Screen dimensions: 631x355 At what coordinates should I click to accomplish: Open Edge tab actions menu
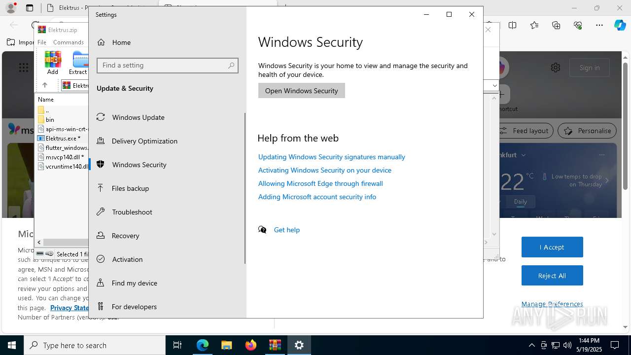pos(30,8)
